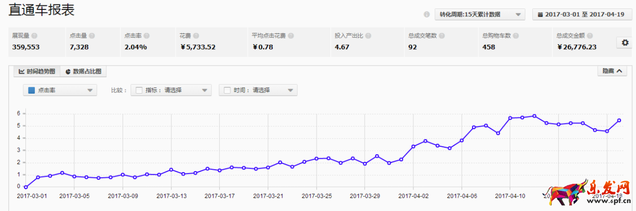Click help icon beside 总成交笔数
636x211 pixels.
[442, 36]
